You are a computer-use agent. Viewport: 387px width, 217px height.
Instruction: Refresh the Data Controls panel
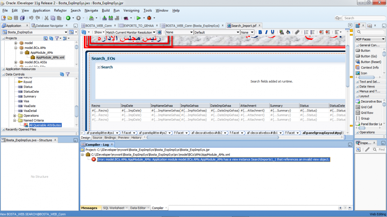(62, 74)
